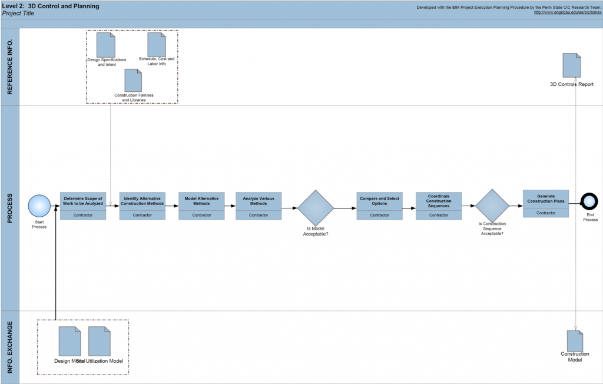Select the Site Utilization Model document icon
The height and width of the screenshot is (384, 603).
pos(100,341)
